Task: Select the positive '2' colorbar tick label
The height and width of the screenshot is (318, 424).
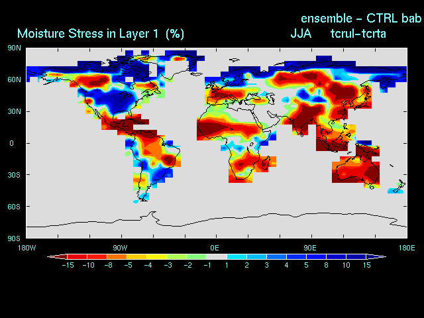Action: tap(246, 265)
